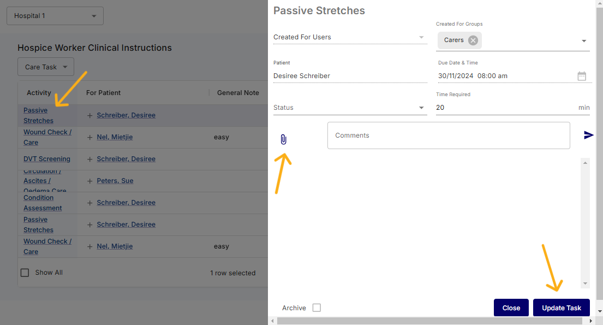Click into the Comments text field
Viewport: 603px width, 325px height.
pos(448,135)
